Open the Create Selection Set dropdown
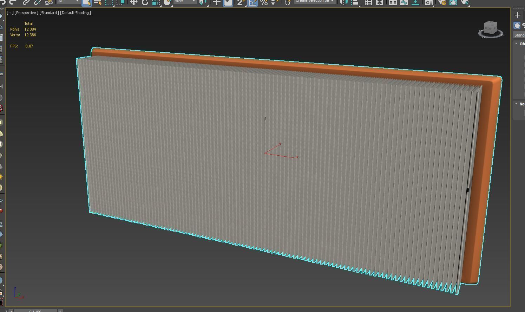525x312 pixels. [x=314, y=1]
